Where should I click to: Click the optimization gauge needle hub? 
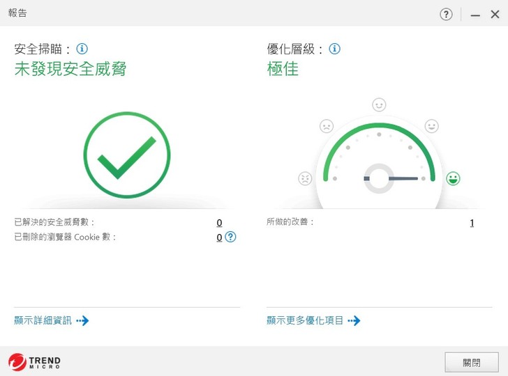379,178
